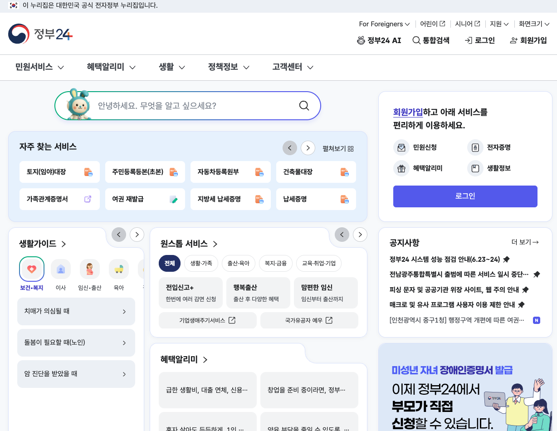The image size is (557, 431).
Task: Open 국가유공자 예우 external link
Action: [x=309, y=320]
